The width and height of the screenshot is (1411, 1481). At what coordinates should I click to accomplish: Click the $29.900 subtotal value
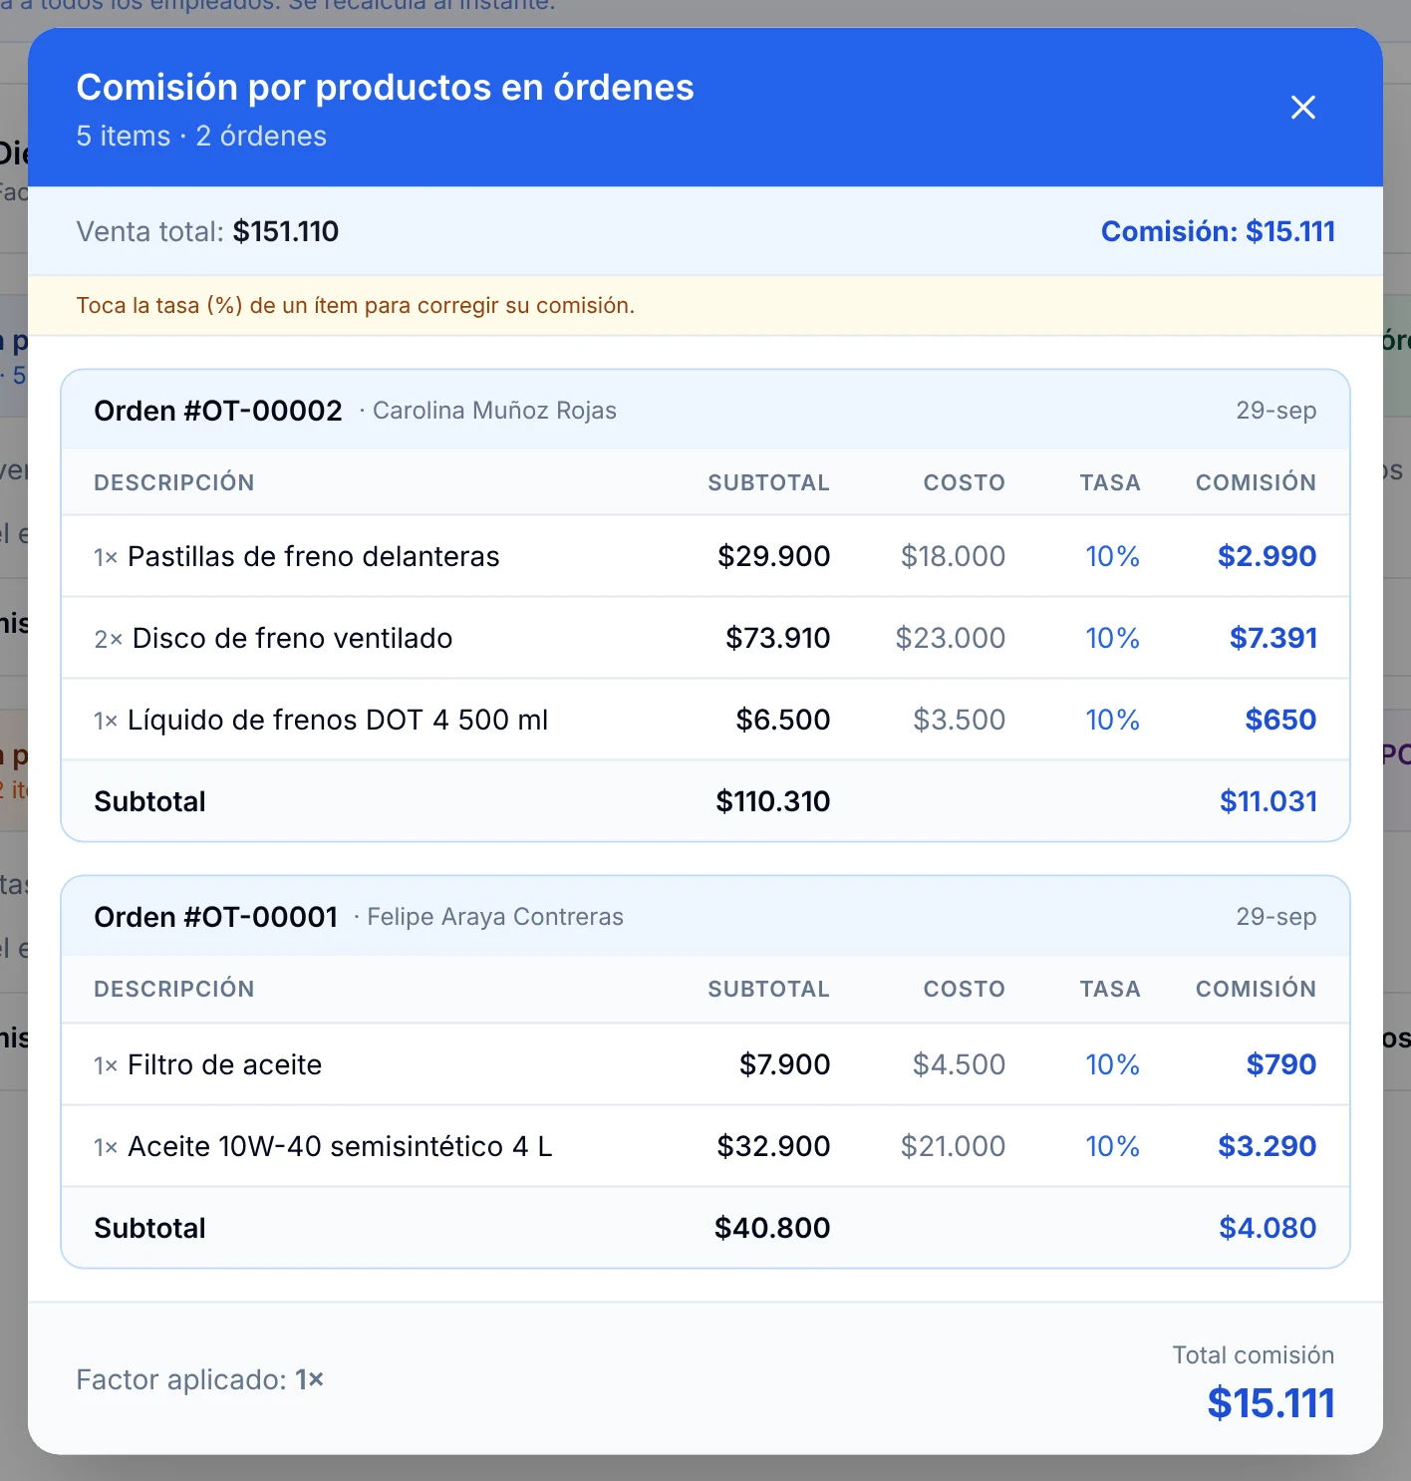[x=774, y=556]
